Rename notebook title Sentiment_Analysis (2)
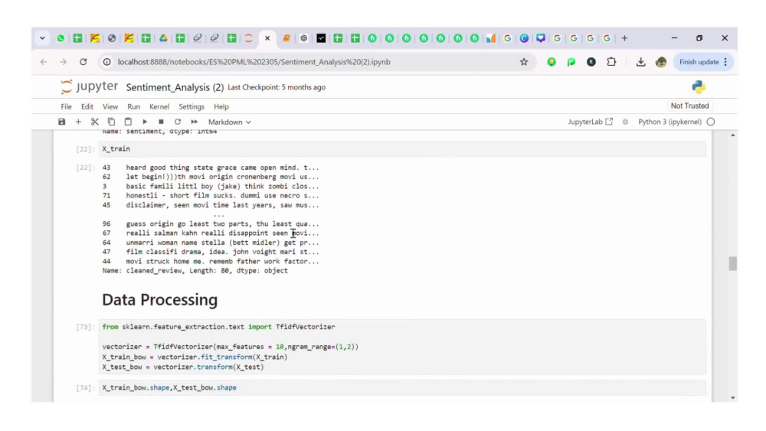The image size is (766, 431). tap(175, 87)
